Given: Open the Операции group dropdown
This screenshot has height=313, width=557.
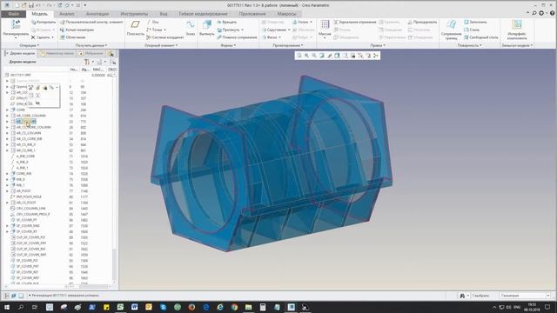Looking at the screenshot, I should coord(29,45).
